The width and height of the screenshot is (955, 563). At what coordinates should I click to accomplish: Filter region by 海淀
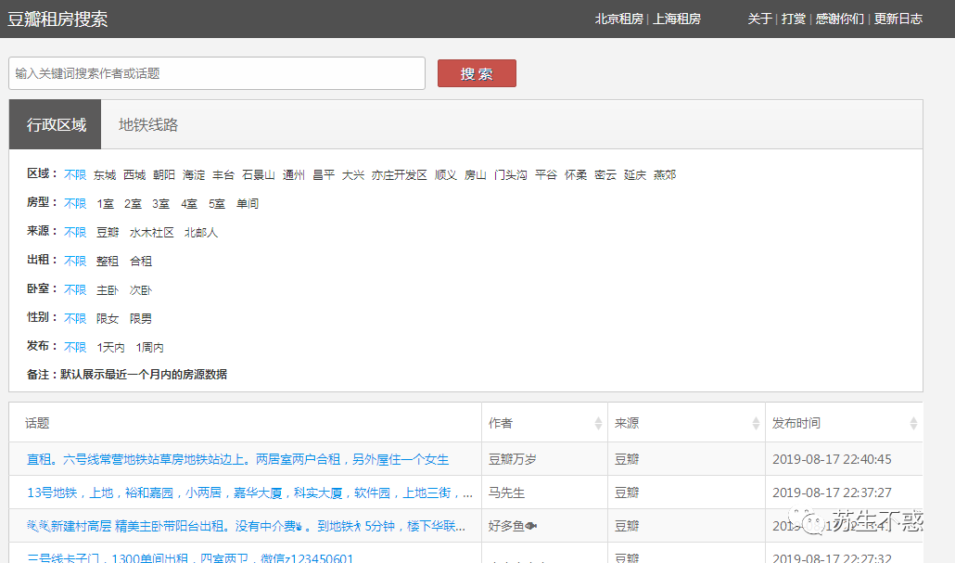click(x=194, y=175)
